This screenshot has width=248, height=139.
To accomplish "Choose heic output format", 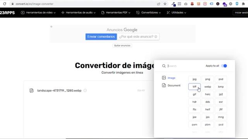I will (208, 94).
